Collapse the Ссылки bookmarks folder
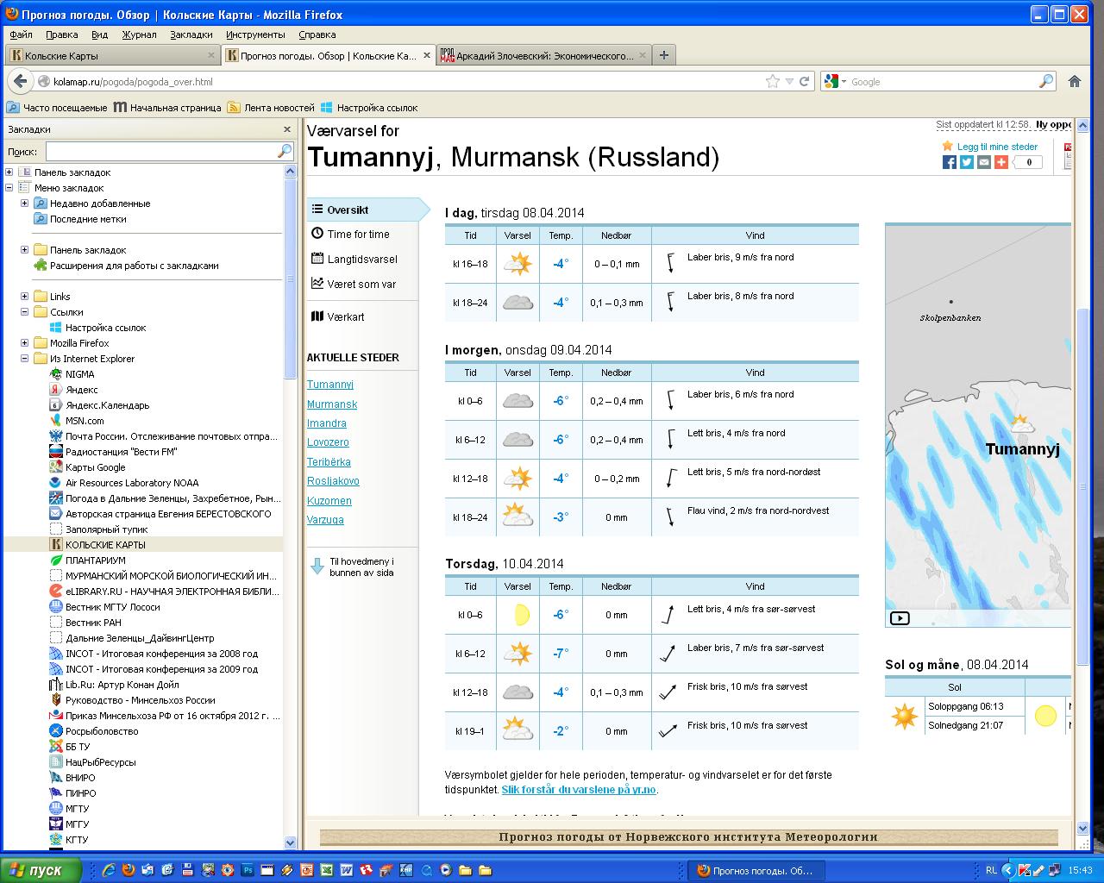 (24, 312)
